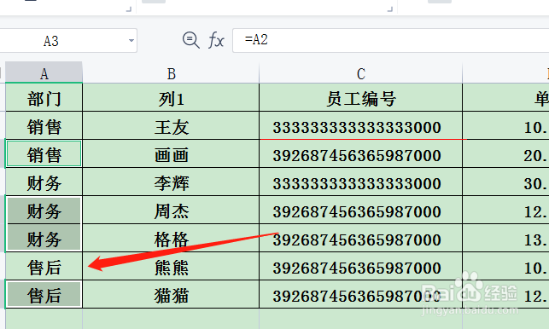549x329 pixels.
Task: Open the fx insert function button
Action: coord(216,40)
